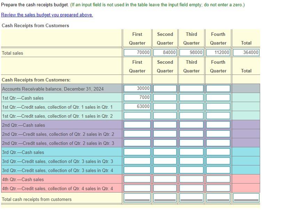Select Accounts Receivable balance First Quarter field 30000

[137, 88]
